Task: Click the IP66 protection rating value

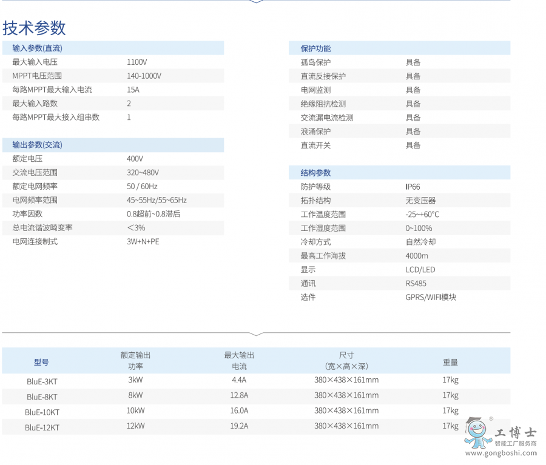Action: tap(412, 187)
